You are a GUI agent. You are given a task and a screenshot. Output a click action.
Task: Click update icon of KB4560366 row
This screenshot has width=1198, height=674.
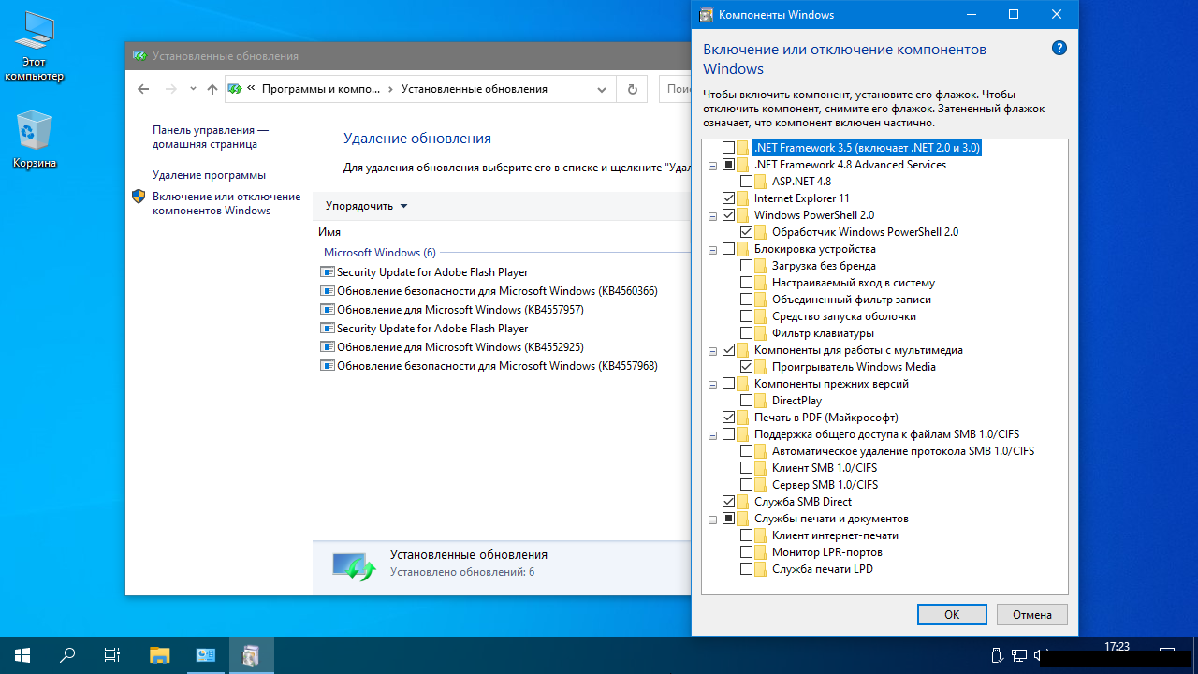coord(328,291)
